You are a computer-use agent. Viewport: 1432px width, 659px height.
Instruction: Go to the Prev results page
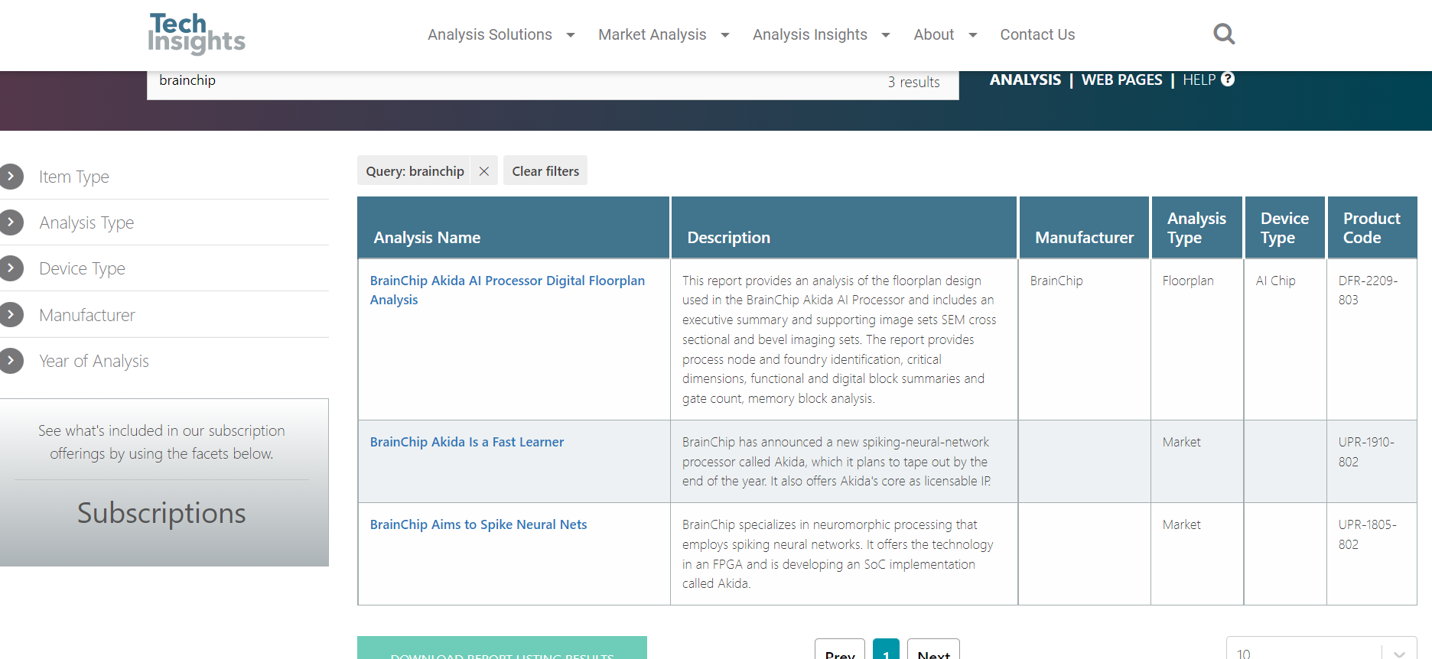840,650
